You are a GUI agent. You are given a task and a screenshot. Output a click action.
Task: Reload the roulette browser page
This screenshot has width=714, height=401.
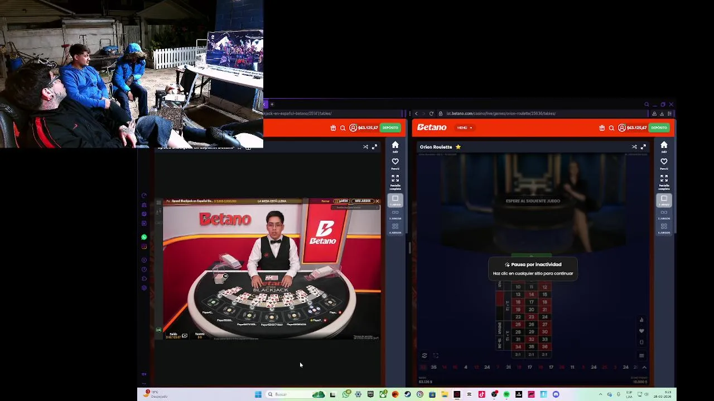pyautogui.click(x=431, y=114)
